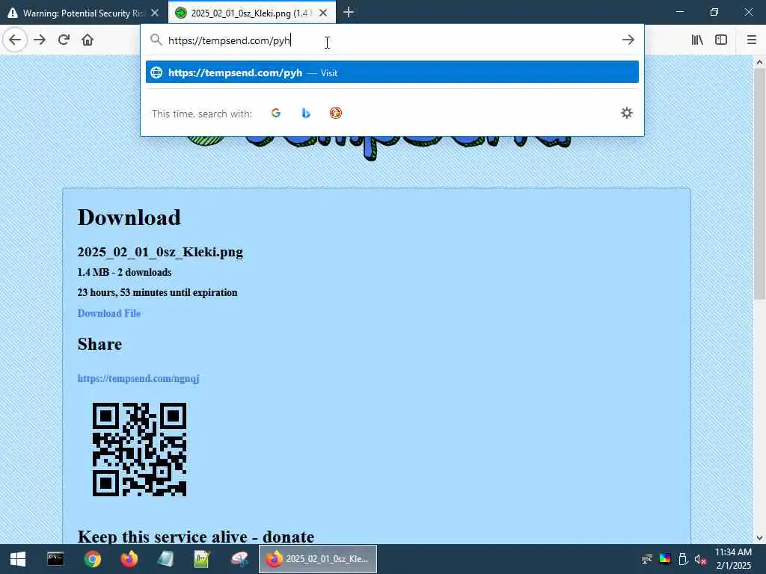Open the Windows Start menu
766x574 pixels.
pyautogui.click(x=18, y=559)
